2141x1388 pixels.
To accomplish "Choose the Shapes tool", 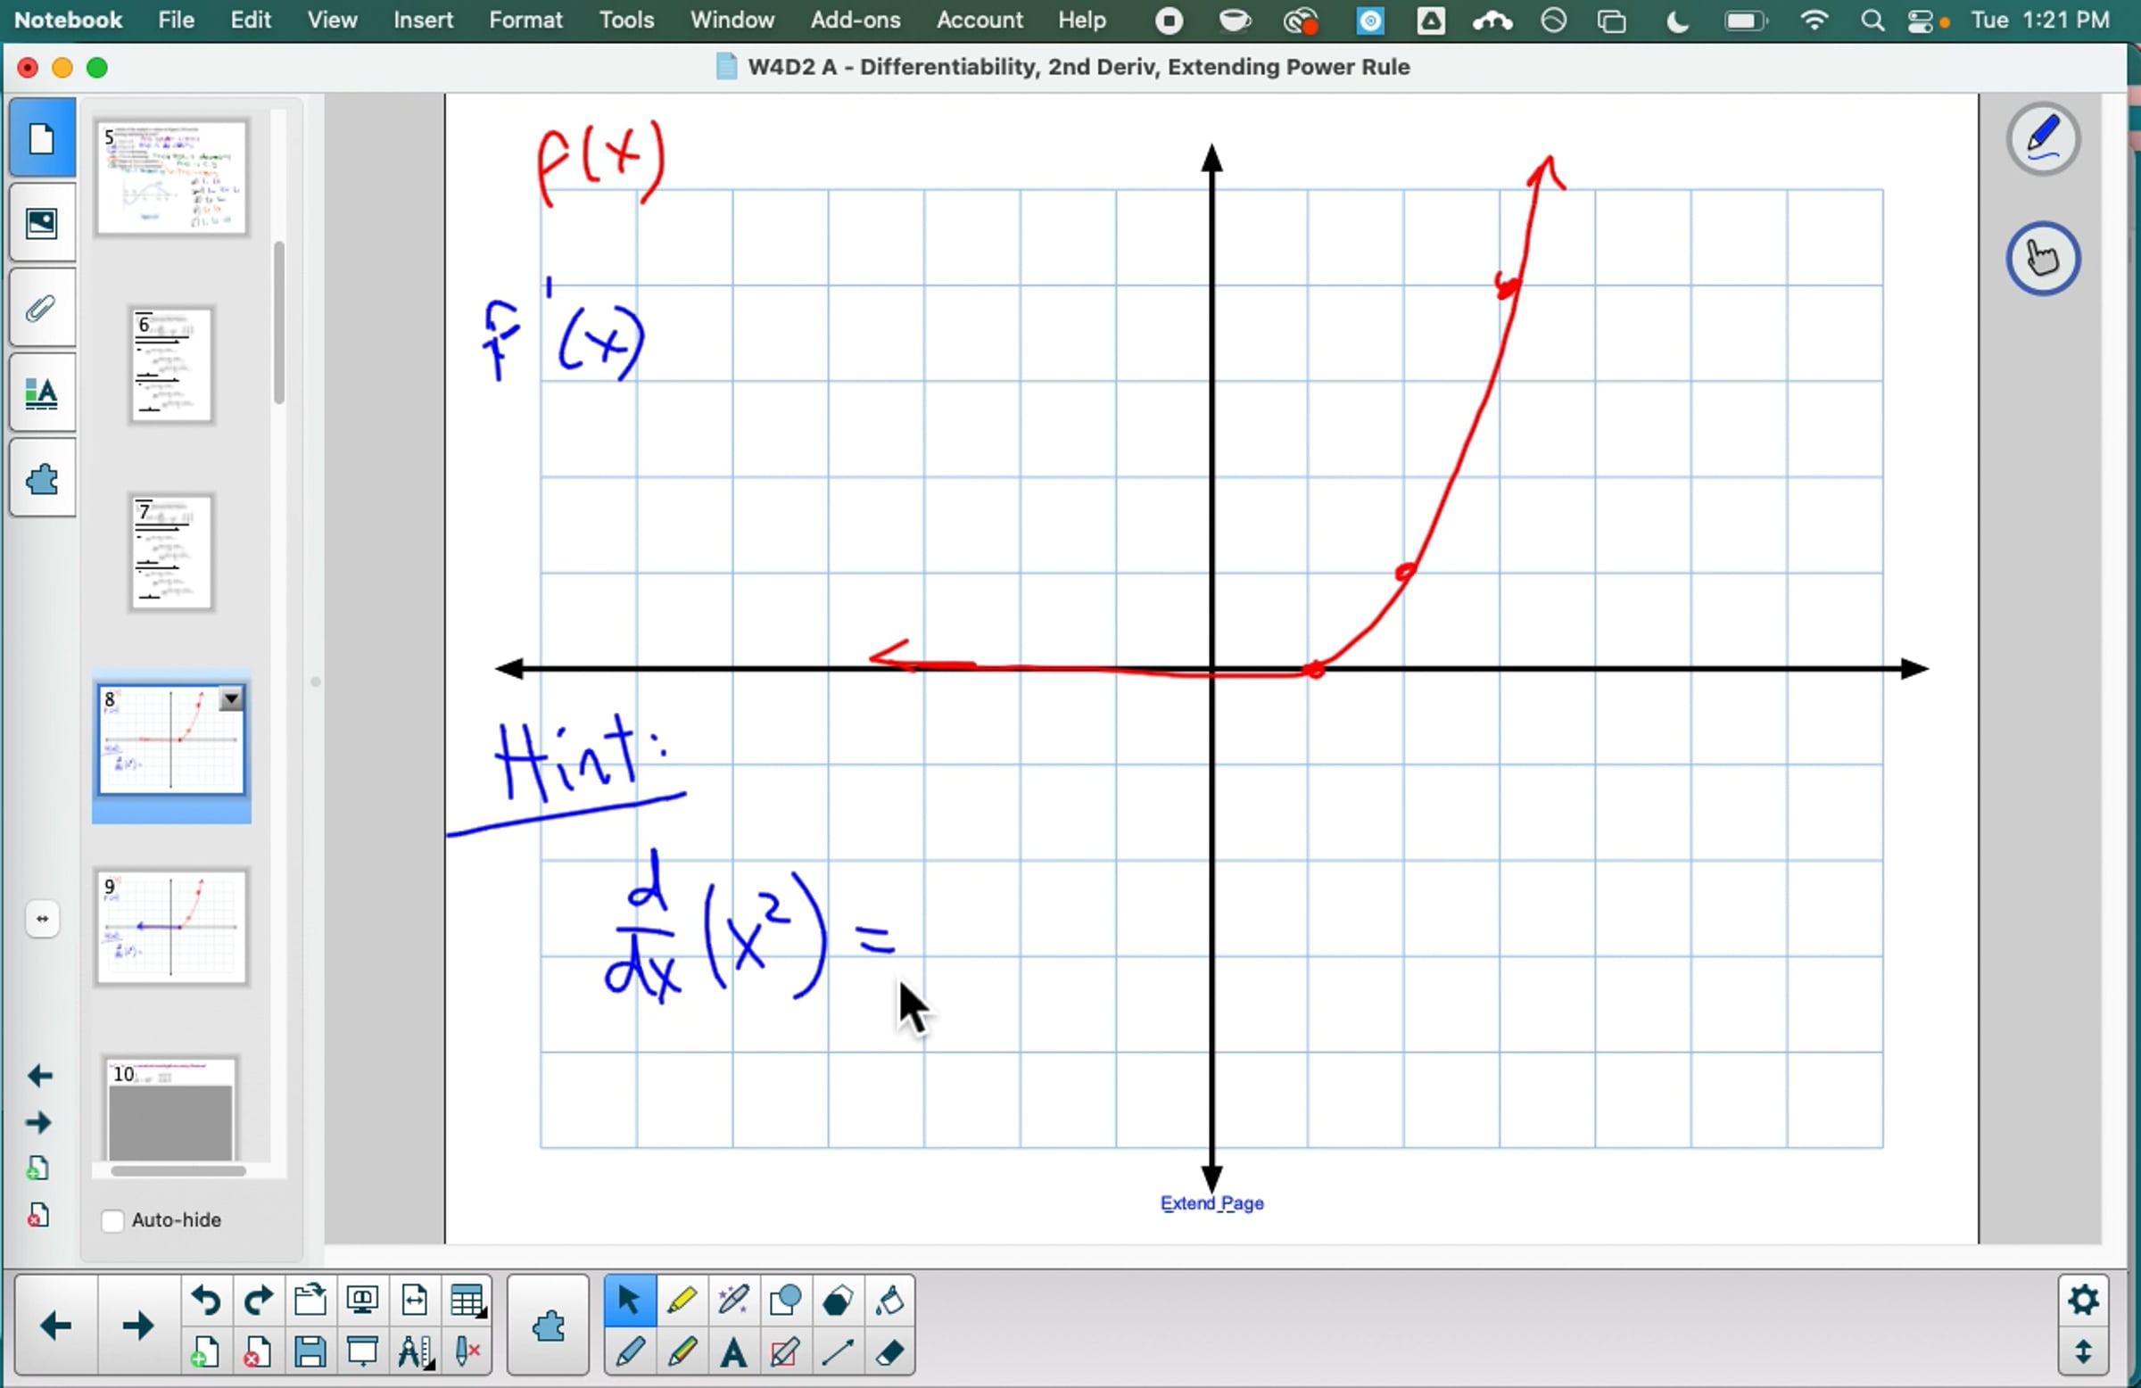I will [784, 1300].
